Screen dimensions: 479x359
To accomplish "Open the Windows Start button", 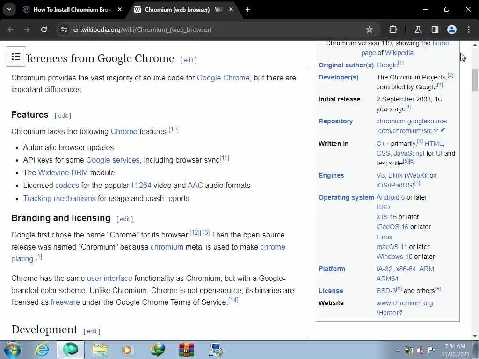I will [13, 350].
